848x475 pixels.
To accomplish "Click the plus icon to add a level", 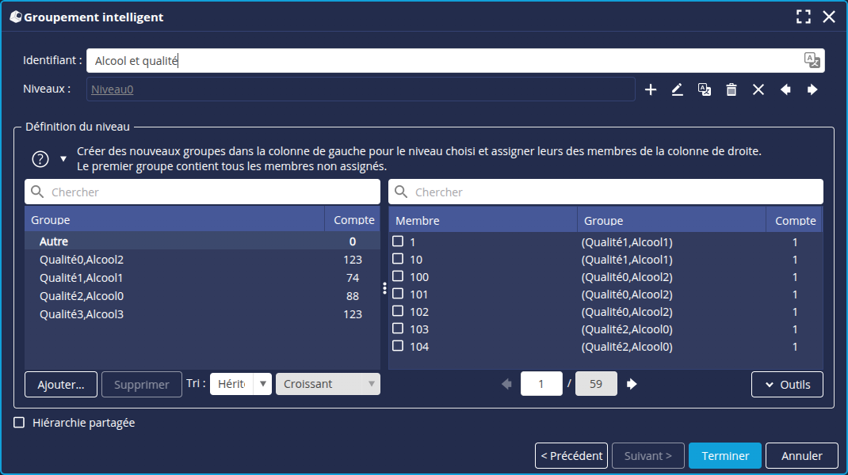I will pos(651,89).
